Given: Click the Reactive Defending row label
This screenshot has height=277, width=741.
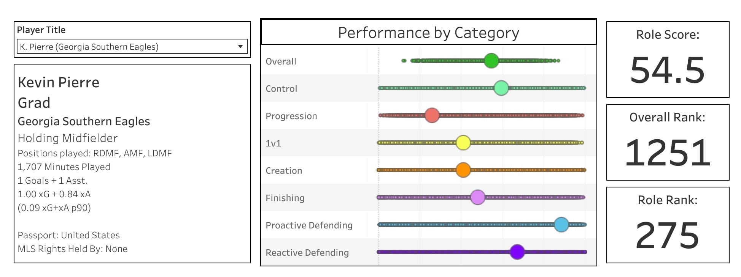Looking at the screenshot, I should 307,253.
